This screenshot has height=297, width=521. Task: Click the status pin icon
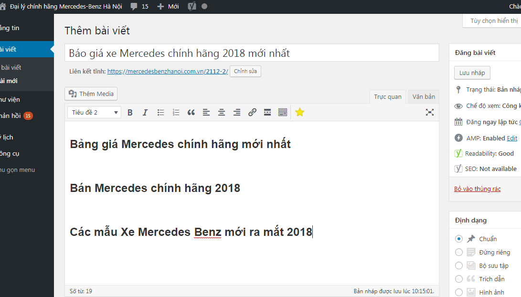pyautogui.click(x=458, y=90)
